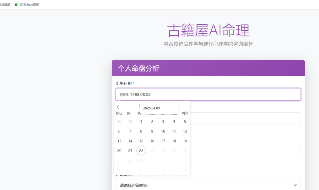Choose date 12 in the calendar

pos(185,131)
